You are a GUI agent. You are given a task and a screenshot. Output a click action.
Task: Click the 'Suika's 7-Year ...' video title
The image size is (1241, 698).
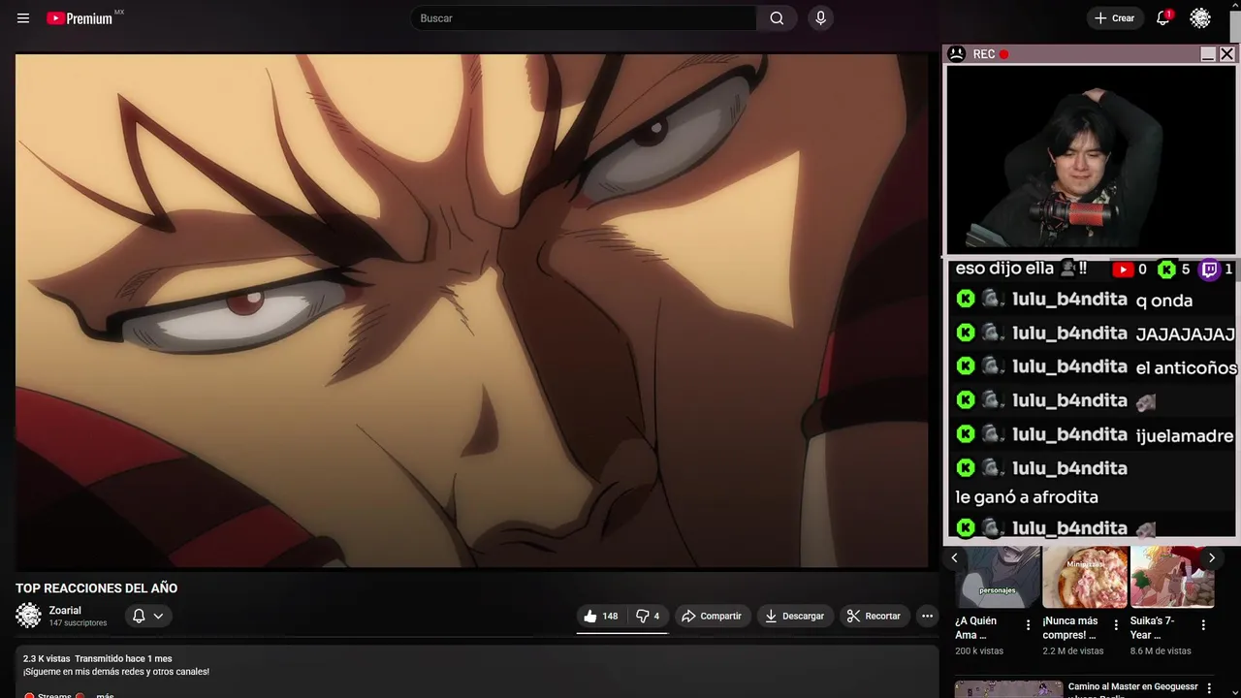(x=1153, y=628)
